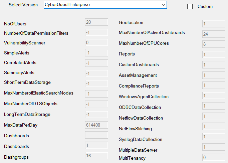
Task: Focus the MaxNumberOfDTSObjects field
Action: [96, 104]
